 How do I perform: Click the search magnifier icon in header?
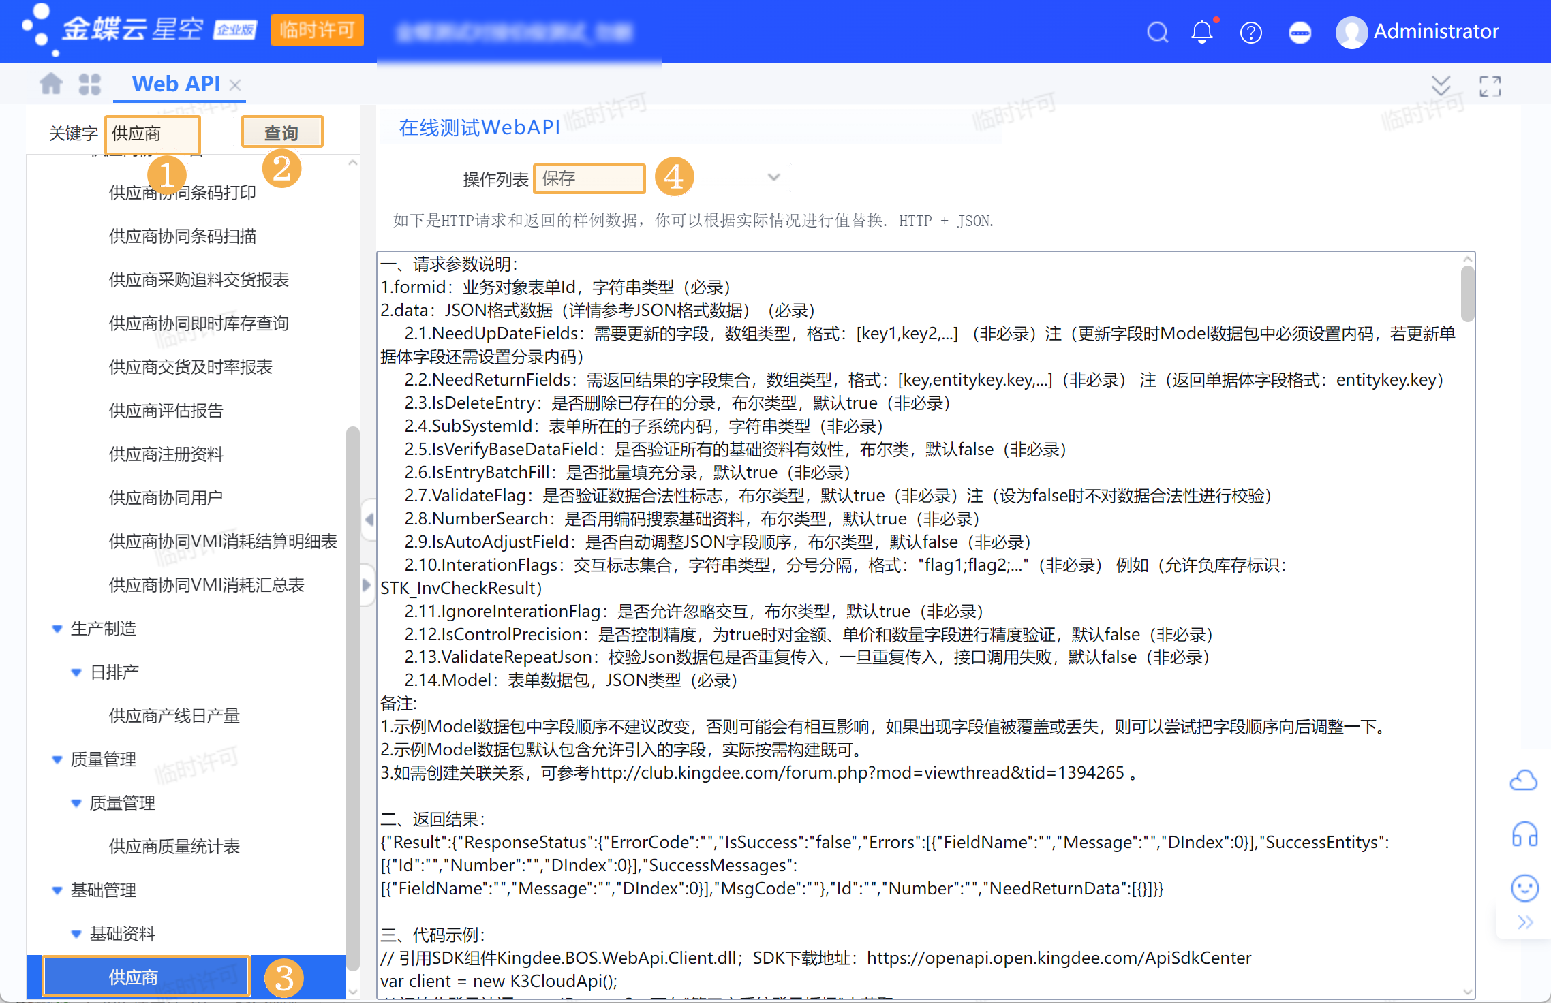1157,32
